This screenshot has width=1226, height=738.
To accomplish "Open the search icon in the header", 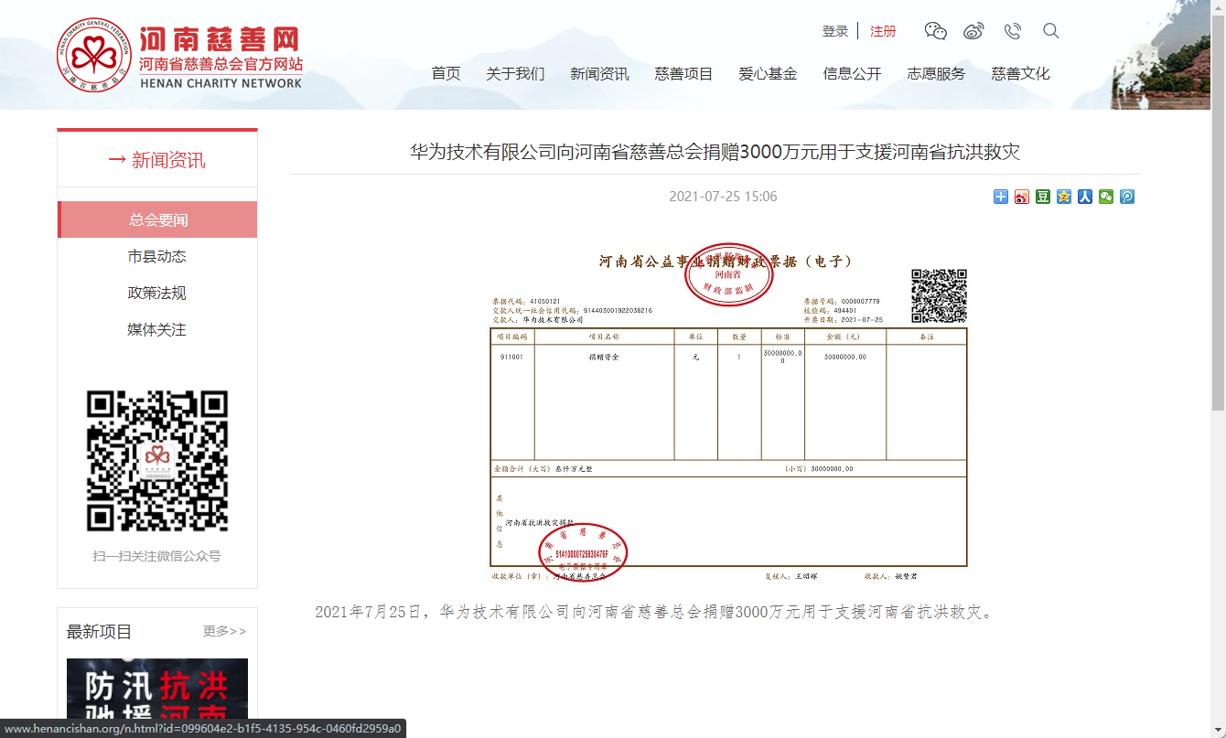I will tap(1050, 30).
